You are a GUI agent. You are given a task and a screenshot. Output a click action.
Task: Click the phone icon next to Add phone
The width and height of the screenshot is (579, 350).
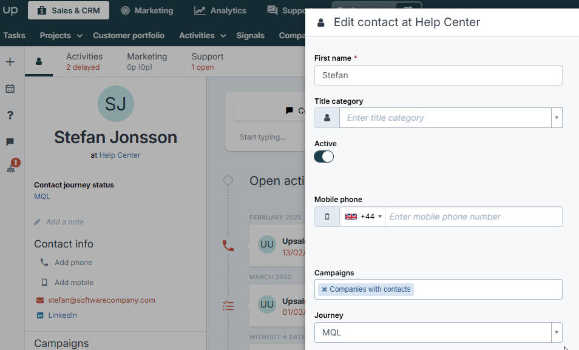44,262
